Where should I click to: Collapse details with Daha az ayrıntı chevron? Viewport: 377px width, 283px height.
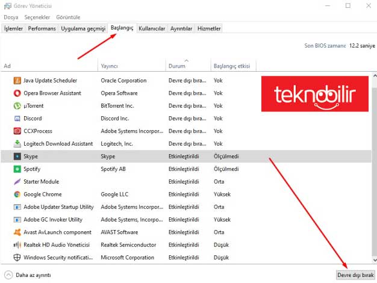pos(8,275)
